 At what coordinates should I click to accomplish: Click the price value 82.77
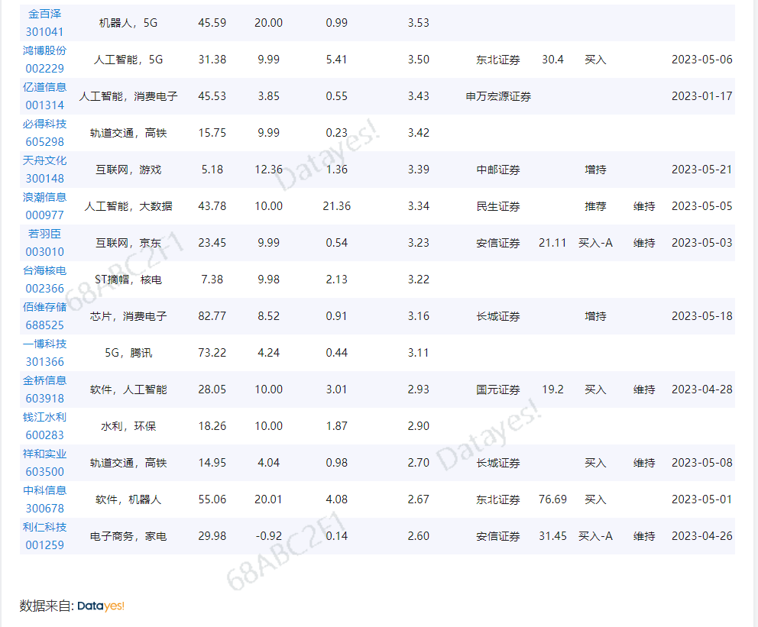212,316
